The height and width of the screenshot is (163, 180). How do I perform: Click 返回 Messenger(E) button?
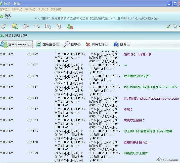[x=16, y=44]
